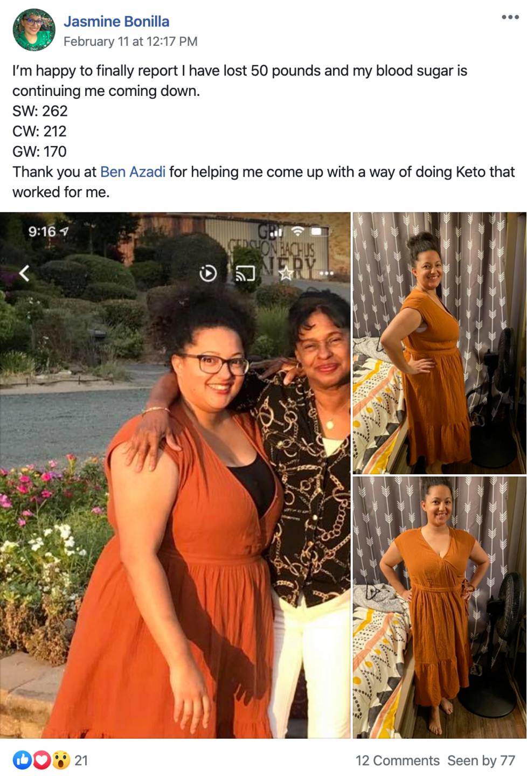Open the large photo with two women
The image size is (527, 776).
tap(175, 475)
